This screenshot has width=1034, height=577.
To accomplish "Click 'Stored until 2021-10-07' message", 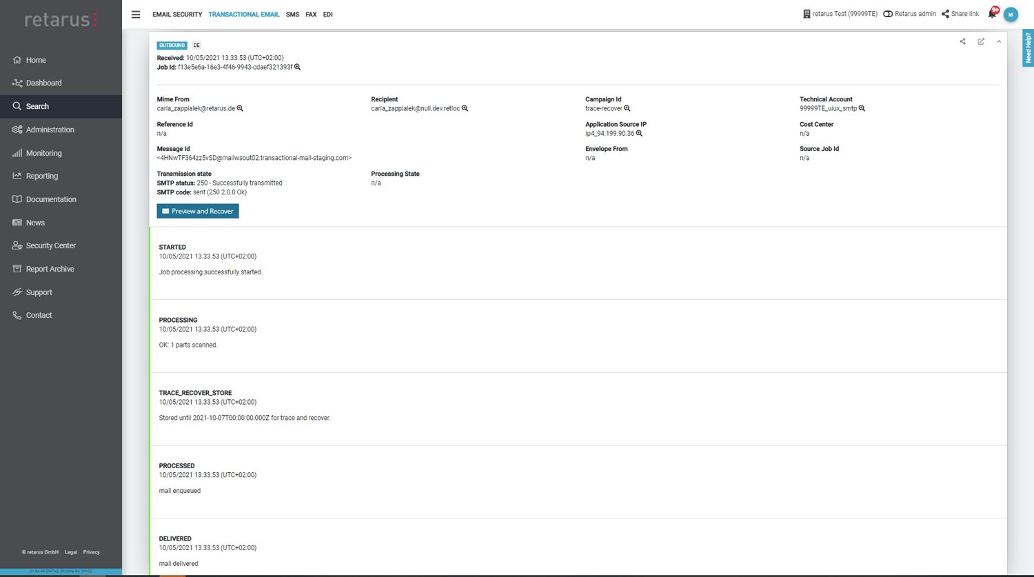I will click(245, 418).
